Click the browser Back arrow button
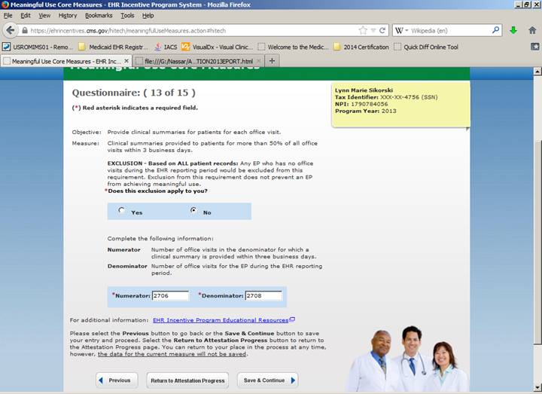The width and height of the screenshot is (542, 394). (10, 30)
